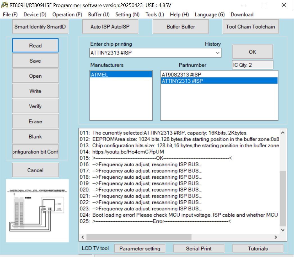Click the Configuration bit Conf button
The width and height of the screenshot is (294, 257).
35,152
